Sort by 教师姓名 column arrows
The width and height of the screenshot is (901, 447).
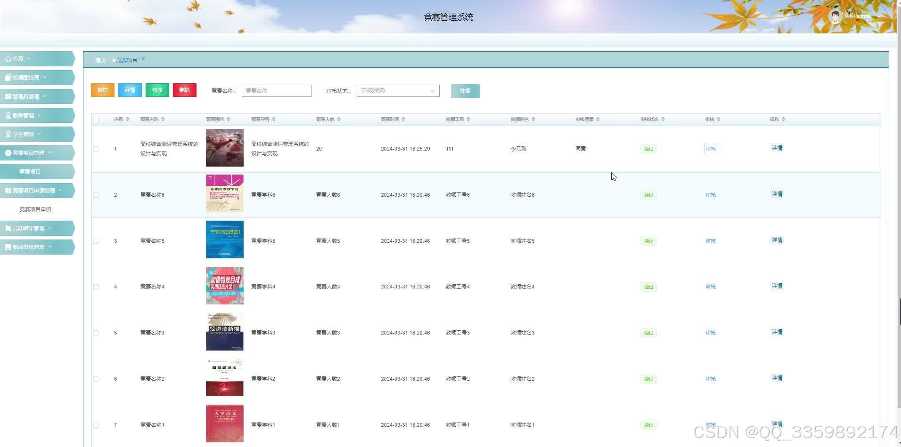pyautogui.click(x=533, y=120)
